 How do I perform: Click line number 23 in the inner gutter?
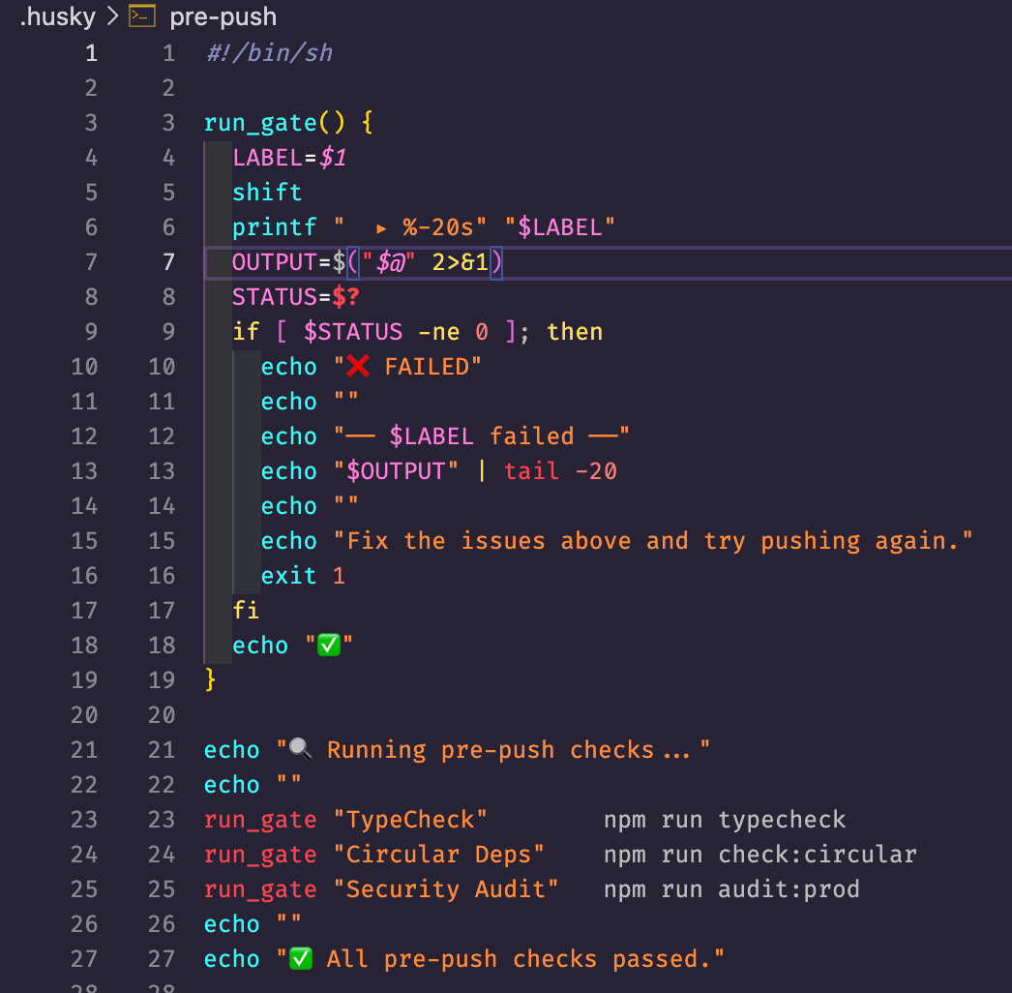pyautogui.click(x=162, y=820)
